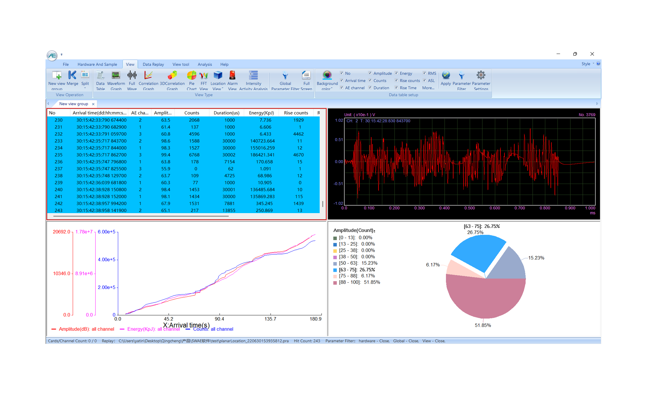Expand the Location View dropdown
Image resolution: width=646 pixels, height=408 pixels.
222,88
